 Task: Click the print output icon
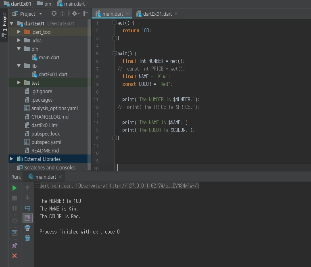coord(27,228)
